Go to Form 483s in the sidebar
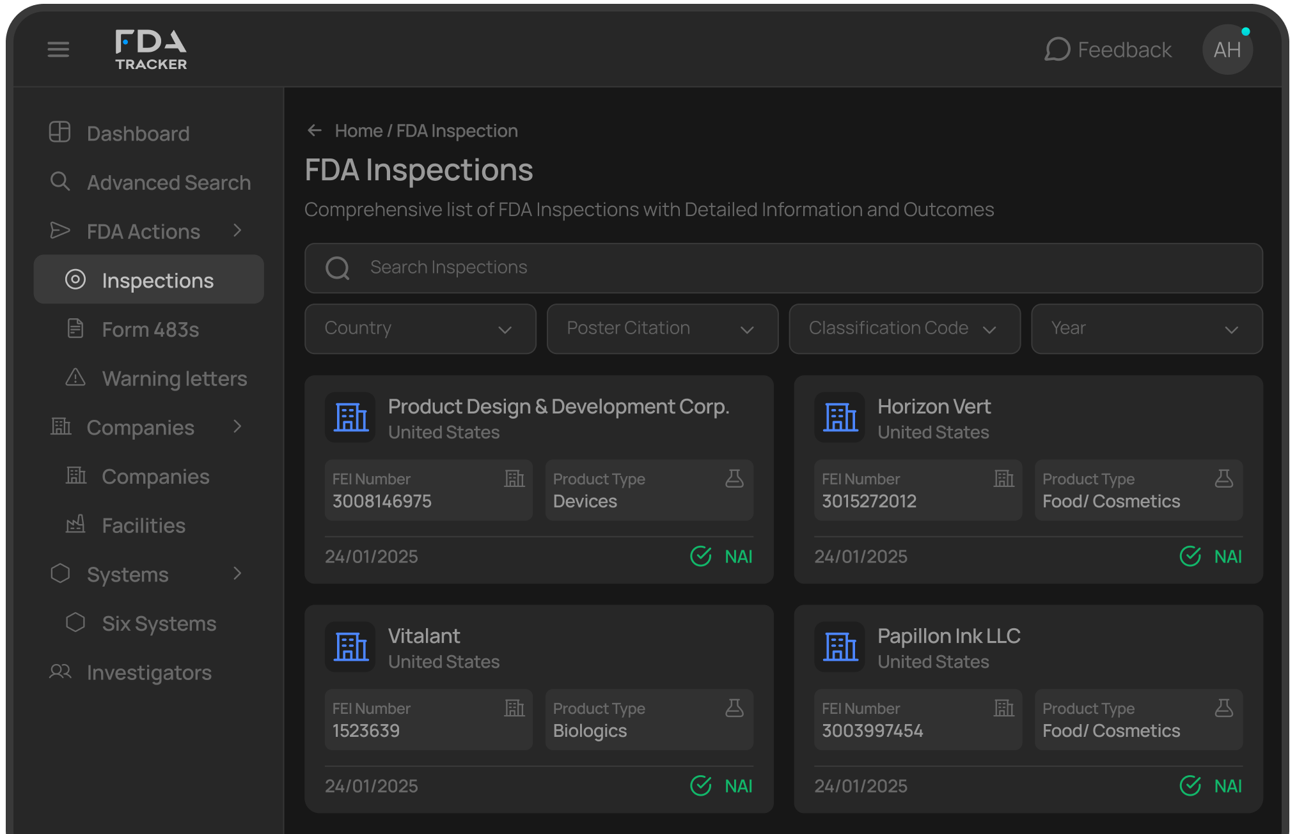Image resolution: width=1297 pixels, height=834 pixels. tap(150, 330)
